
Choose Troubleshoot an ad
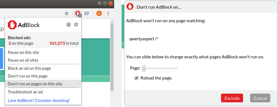click(x=43, y=92)
